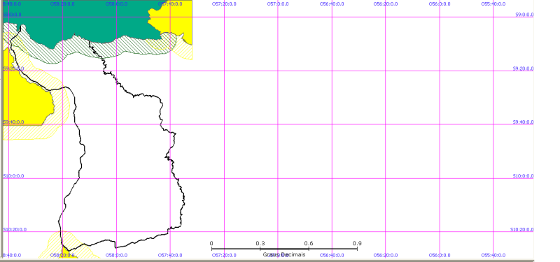Click the right-side S9:40:0.0 latitude label
The height and width of the screenshot is (262, 560).
(x=523, y=122)
